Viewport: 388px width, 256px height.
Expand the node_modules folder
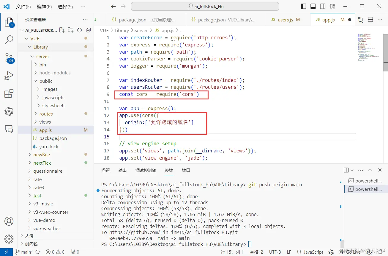tap(56, 73)
